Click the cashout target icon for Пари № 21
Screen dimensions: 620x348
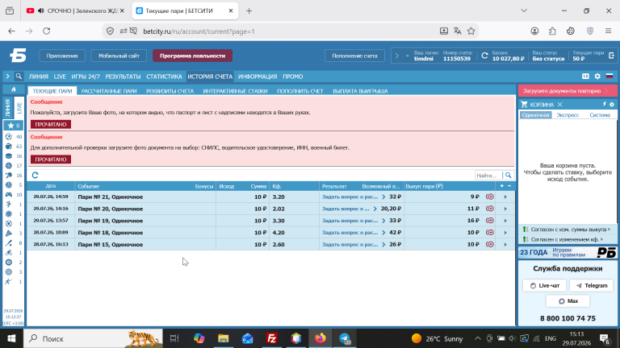pos(490,197)
